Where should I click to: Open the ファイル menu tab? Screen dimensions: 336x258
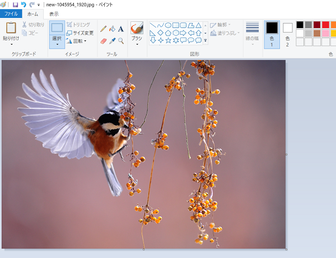(x=11, y=13)
